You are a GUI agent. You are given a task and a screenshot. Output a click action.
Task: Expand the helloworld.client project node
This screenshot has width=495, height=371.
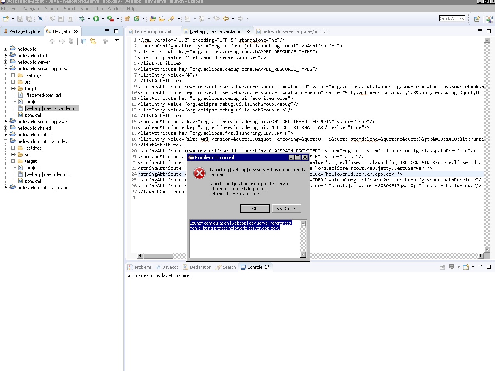[x=5, y=56]
